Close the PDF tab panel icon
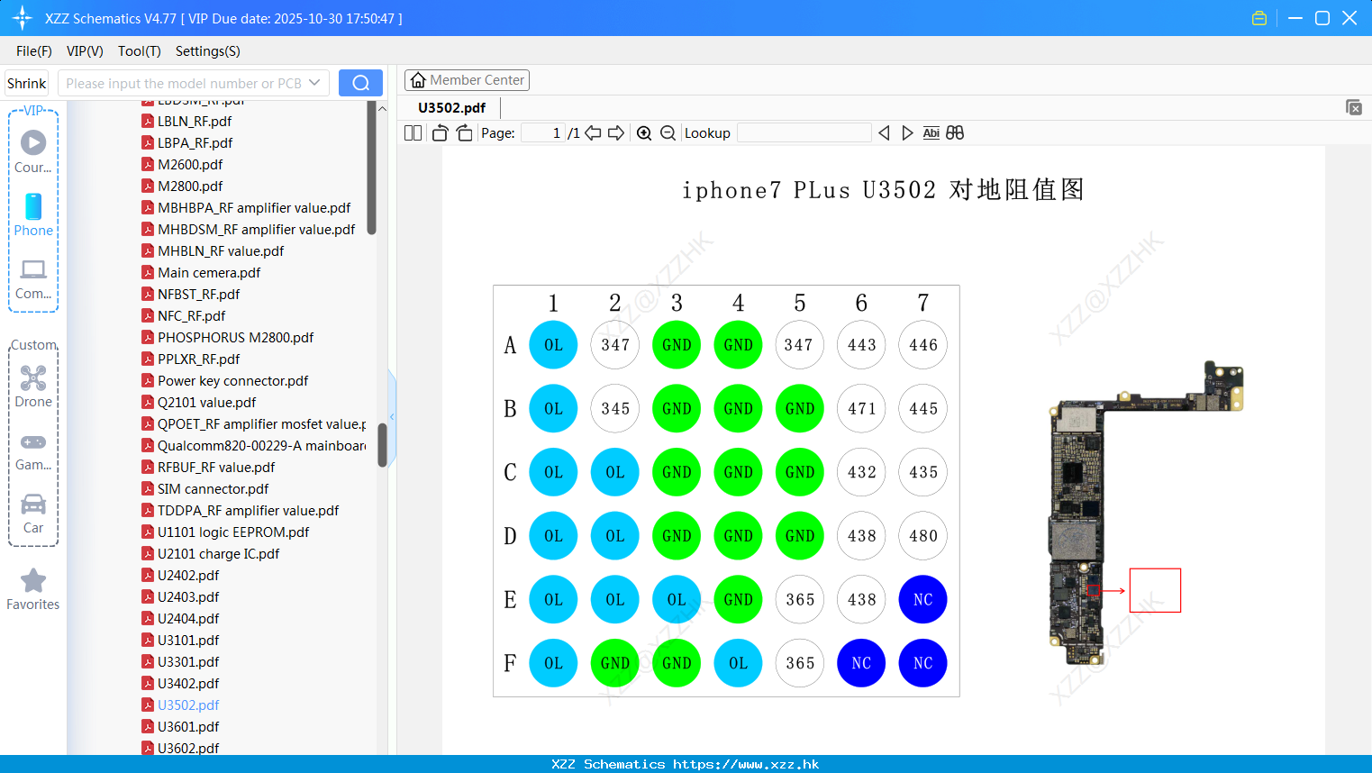Image resolution: width=1372 pixels, height=773 pixels. [1353, 107]
